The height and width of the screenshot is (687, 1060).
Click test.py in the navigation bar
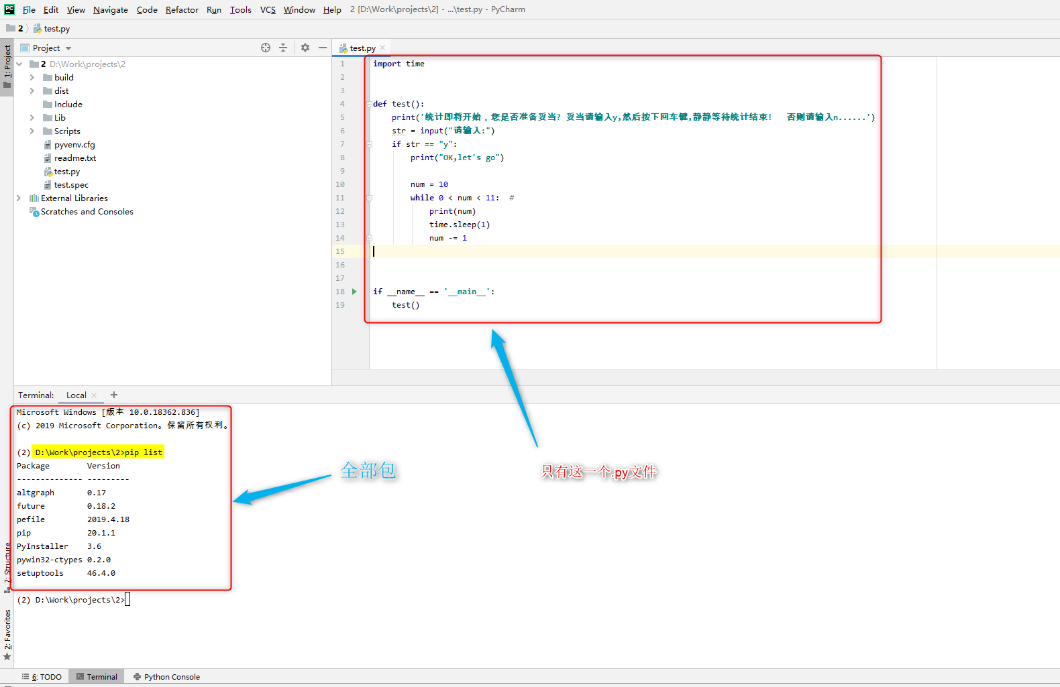(x=52, y=28)
